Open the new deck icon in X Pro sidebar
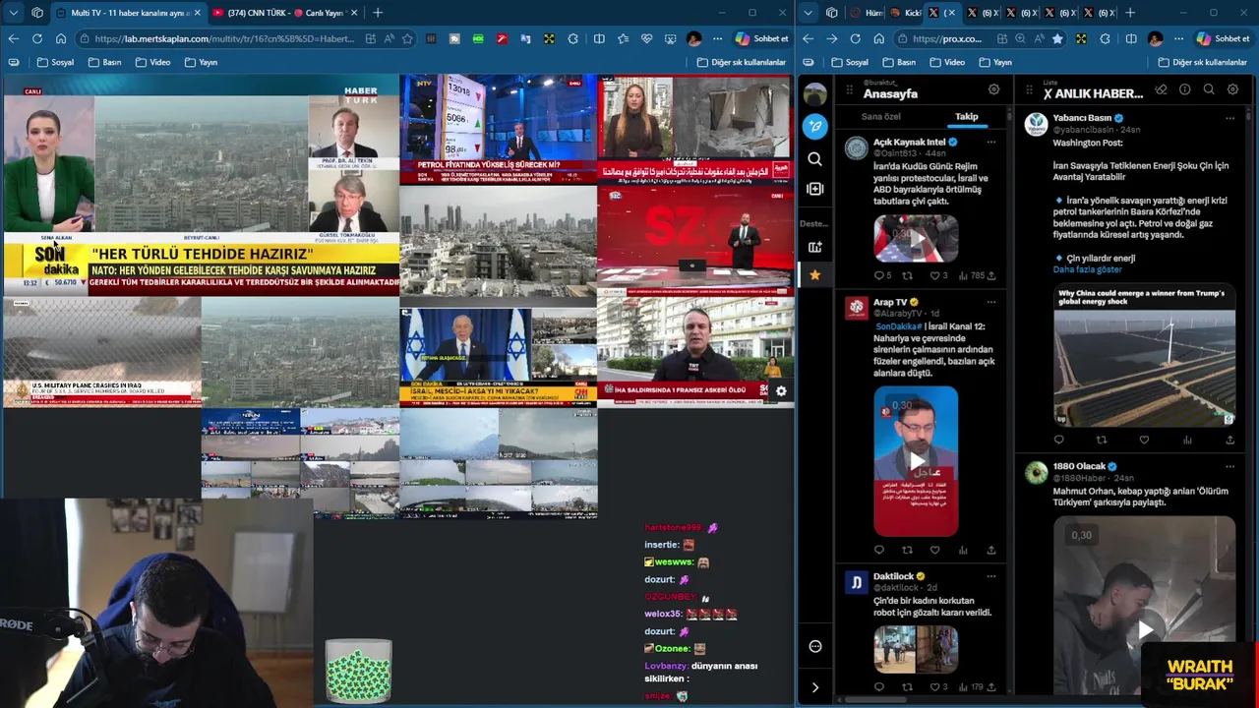The width and height of the screenshot is (1259, 708). (x=814, y=247)
